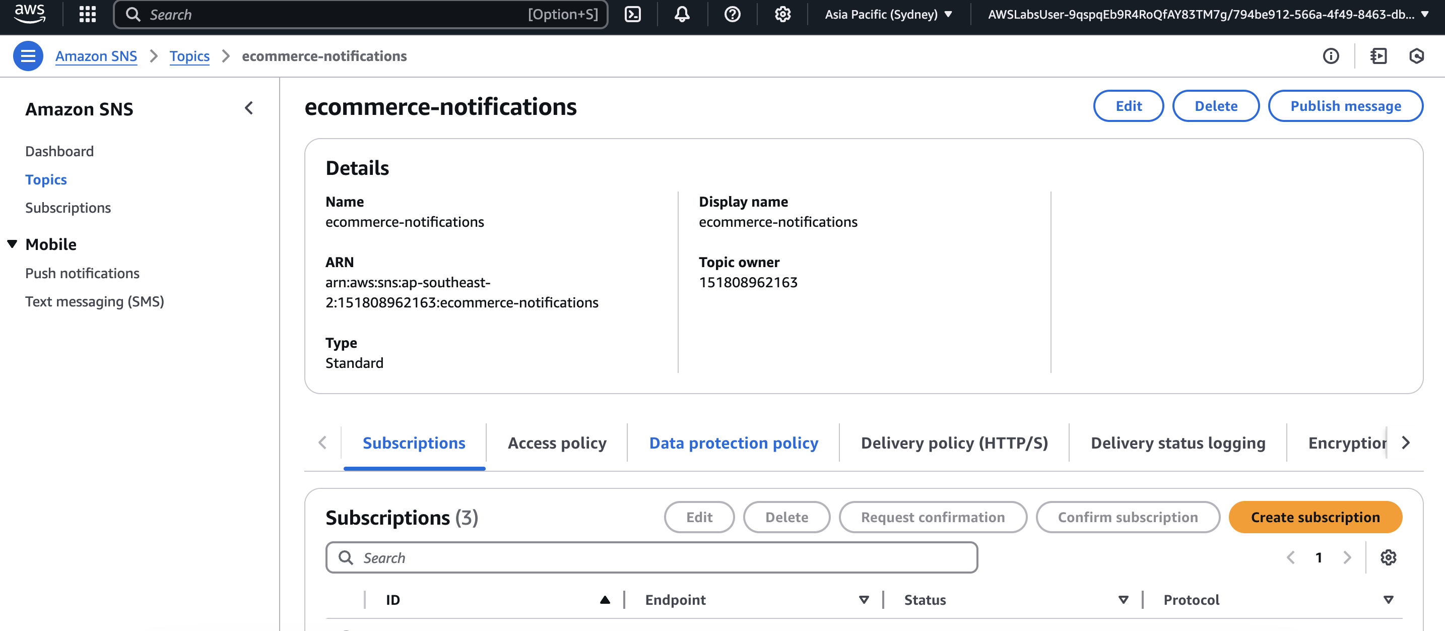Follow the Amazon SNS breadcrumb link

click(96, 56)
